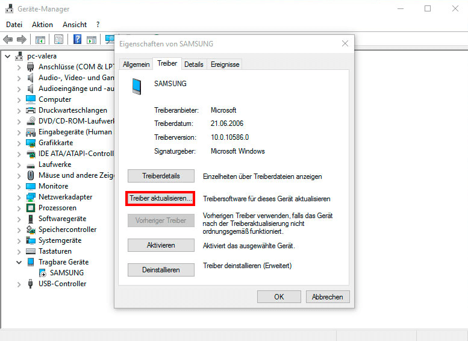Click the DVD/CD-ROM-Laufwerke disc icon
This screenshot has width=468, height=341.
point(31,121)
